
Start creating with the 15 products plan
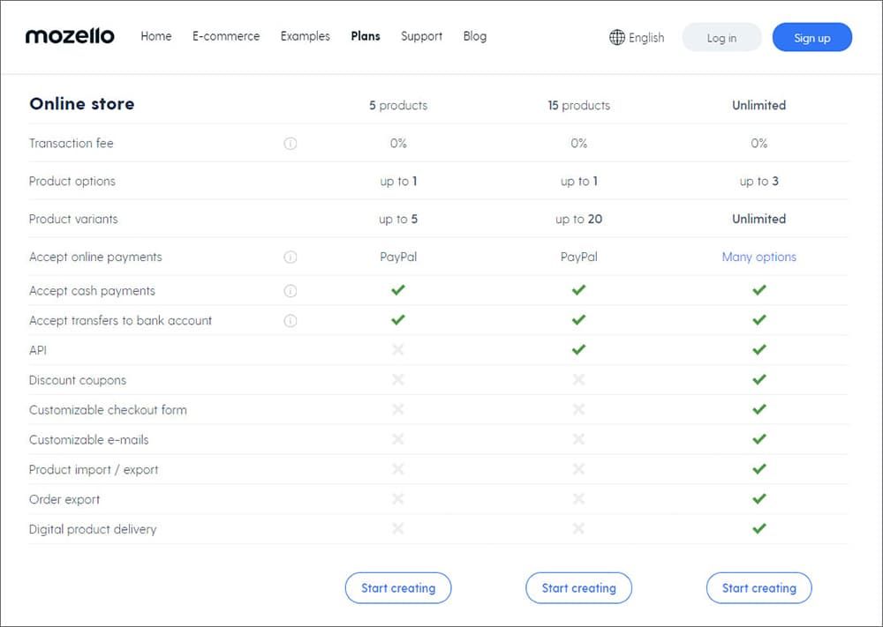579,588
